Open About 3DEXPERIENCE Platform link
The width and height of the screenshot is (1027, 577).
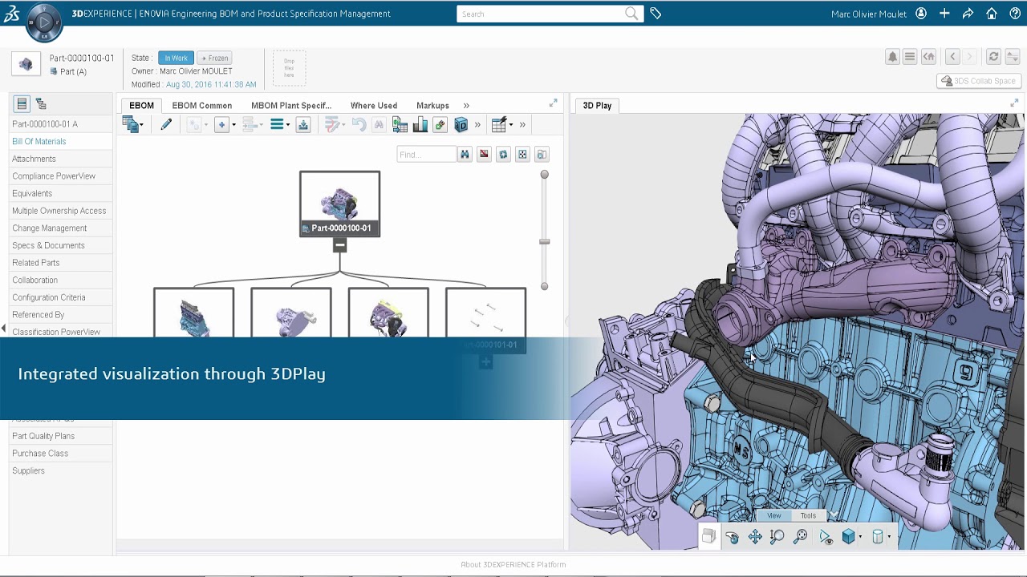pos(513,565)
